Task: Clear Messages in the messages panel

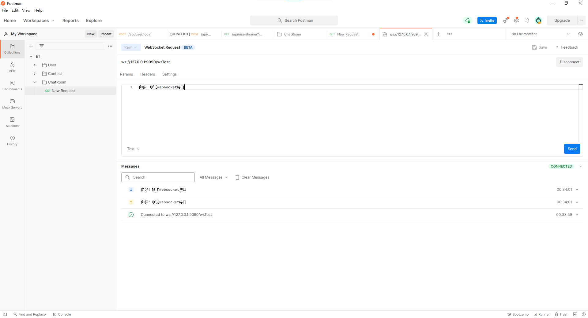Action: click(252, 177)
